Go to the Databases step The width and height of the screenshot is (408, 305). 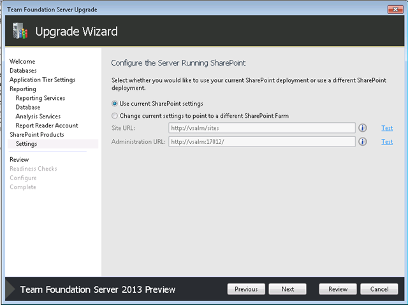(x=23, y=71)
